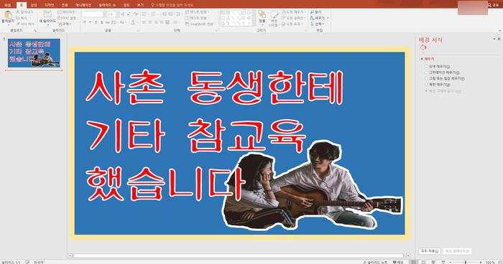Image resolution: width=503 pixels, height=264 pixels.
Task: Switch to Normal view icon in status bar
Action: click(x=413, y=262)
